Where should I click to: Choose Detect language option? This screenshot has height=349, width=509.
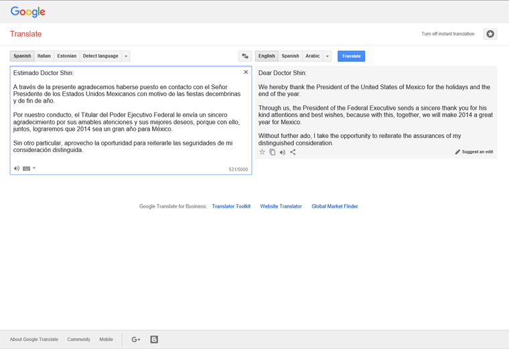100,56
